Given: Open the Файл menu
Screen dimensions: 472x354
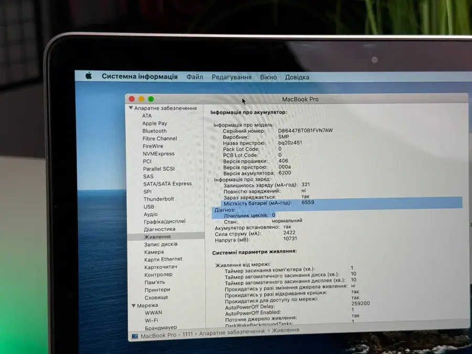Looking at the screenshot, I should 195,77.
